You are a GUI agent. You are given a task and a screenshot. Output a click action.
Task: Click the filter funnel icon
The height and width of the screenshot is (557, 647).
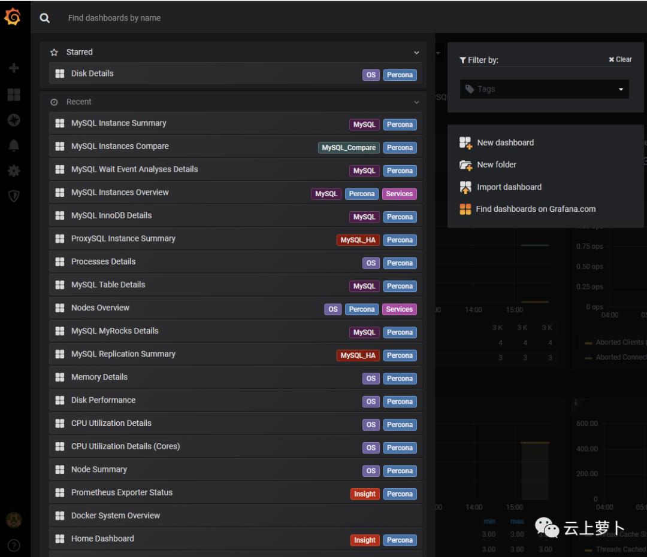point(462,60)
